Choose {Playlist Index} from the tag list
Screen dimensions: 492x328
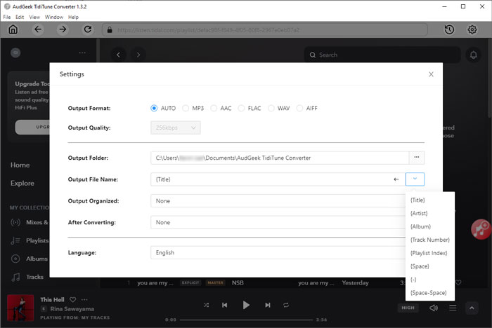[x=430, y=253]
